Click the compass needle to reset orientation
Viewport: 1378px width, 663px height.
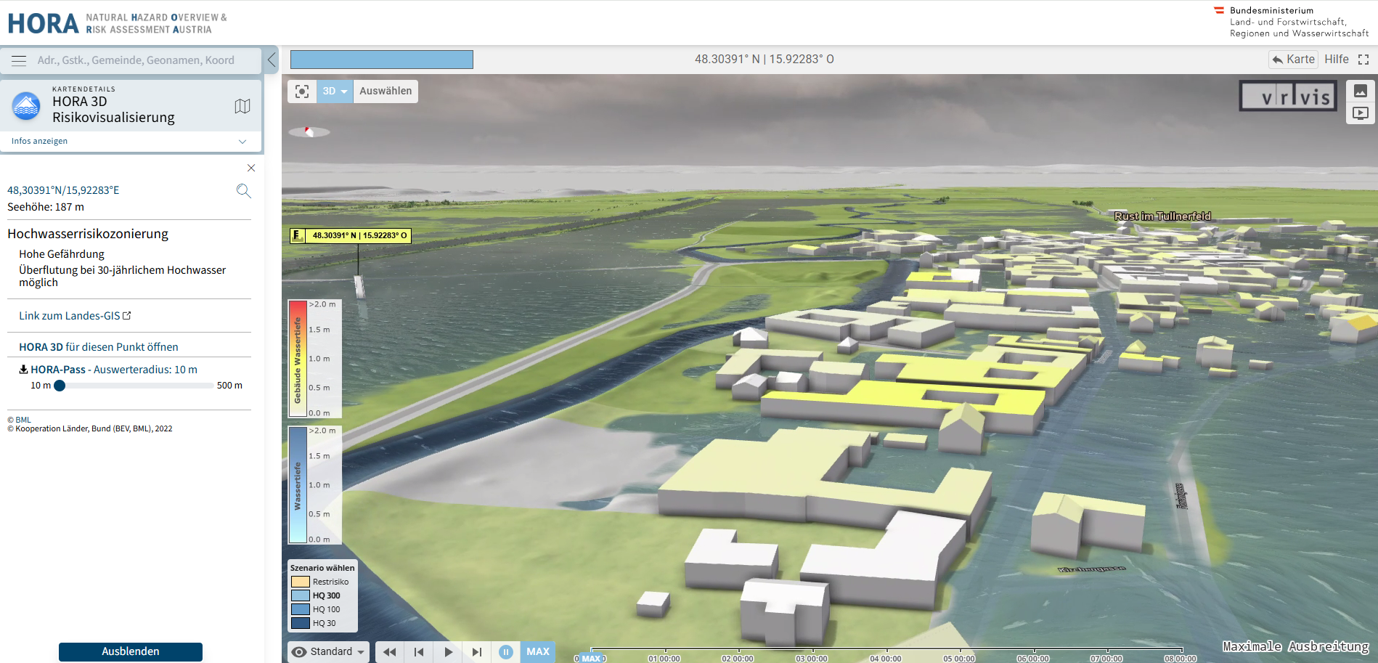click(x=310, y=131)
